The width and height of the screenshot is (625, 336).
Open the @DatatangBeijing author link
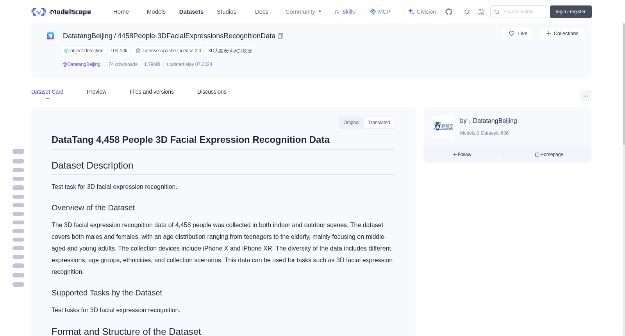click(81, 64)
